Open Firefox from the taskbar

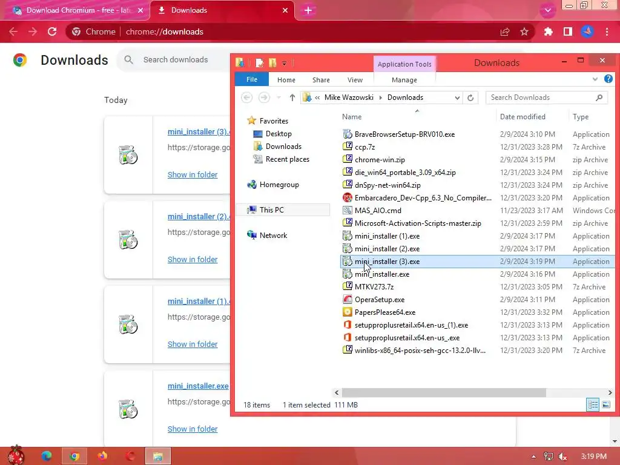click(x=102, y=456)
